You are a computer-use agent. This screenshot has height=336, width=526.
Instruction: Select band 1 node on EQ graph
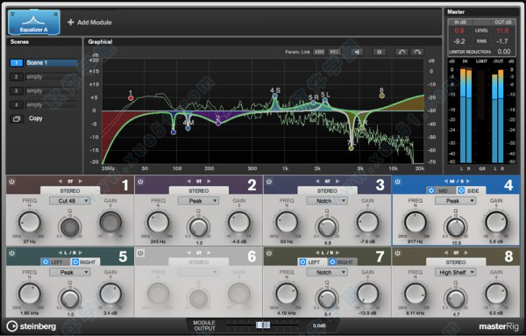coord(131,98)
